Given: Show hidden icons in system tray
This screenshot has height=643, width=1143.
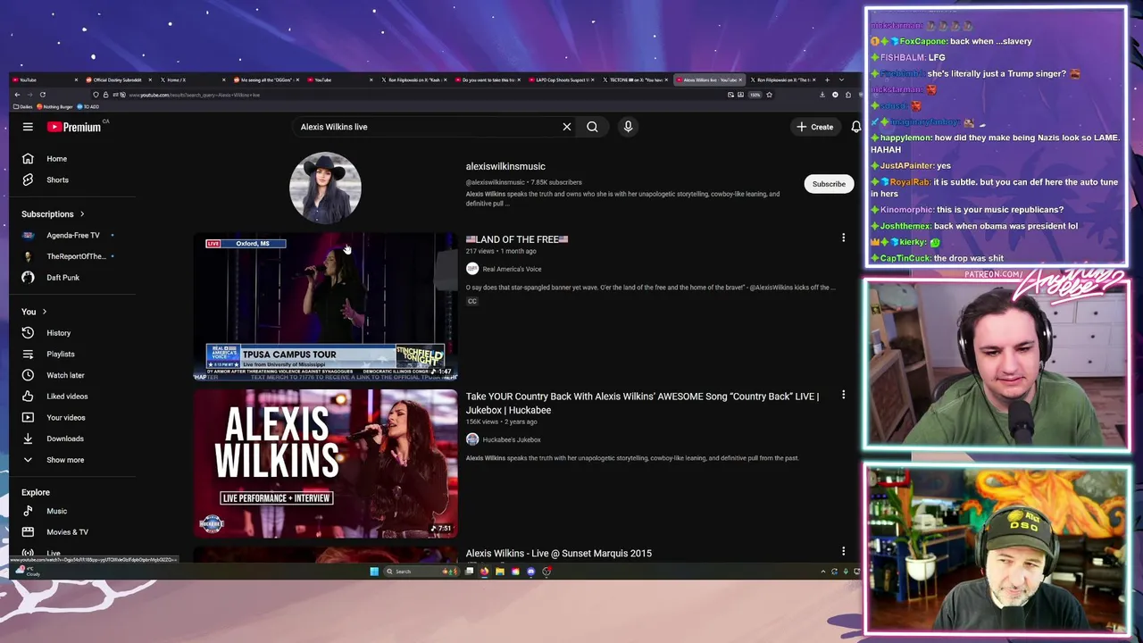Looking at the screenshot, I should (822, 572).
